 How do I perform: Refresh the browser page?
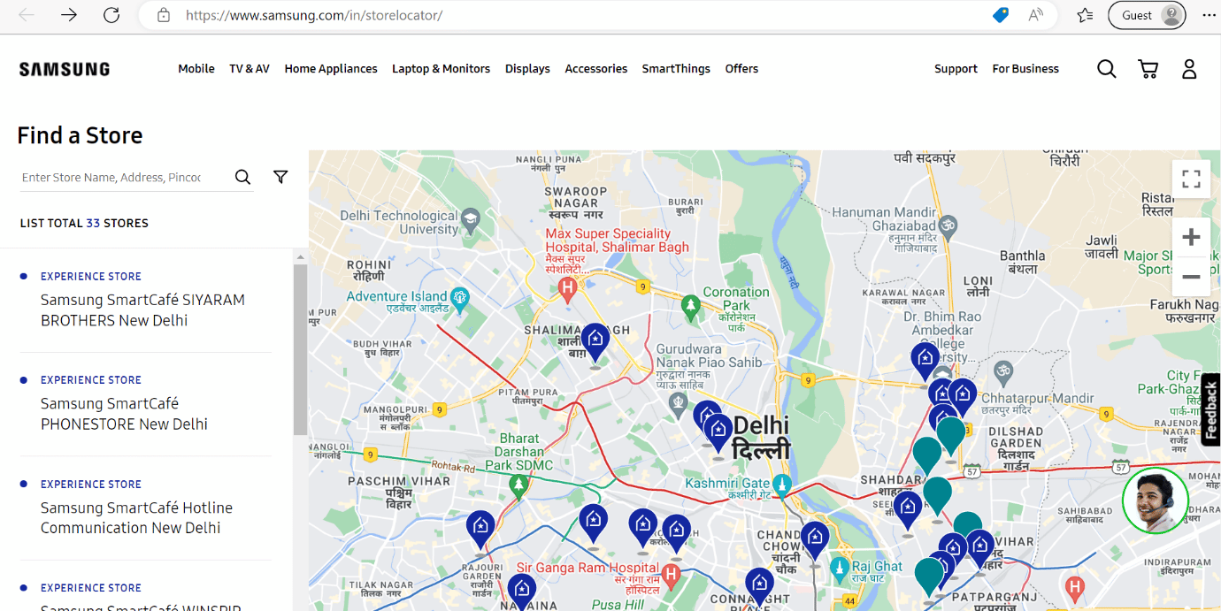[111, 15]
